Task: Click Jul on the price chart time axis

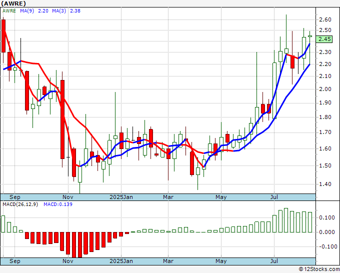Action: (x=274, y=197)
